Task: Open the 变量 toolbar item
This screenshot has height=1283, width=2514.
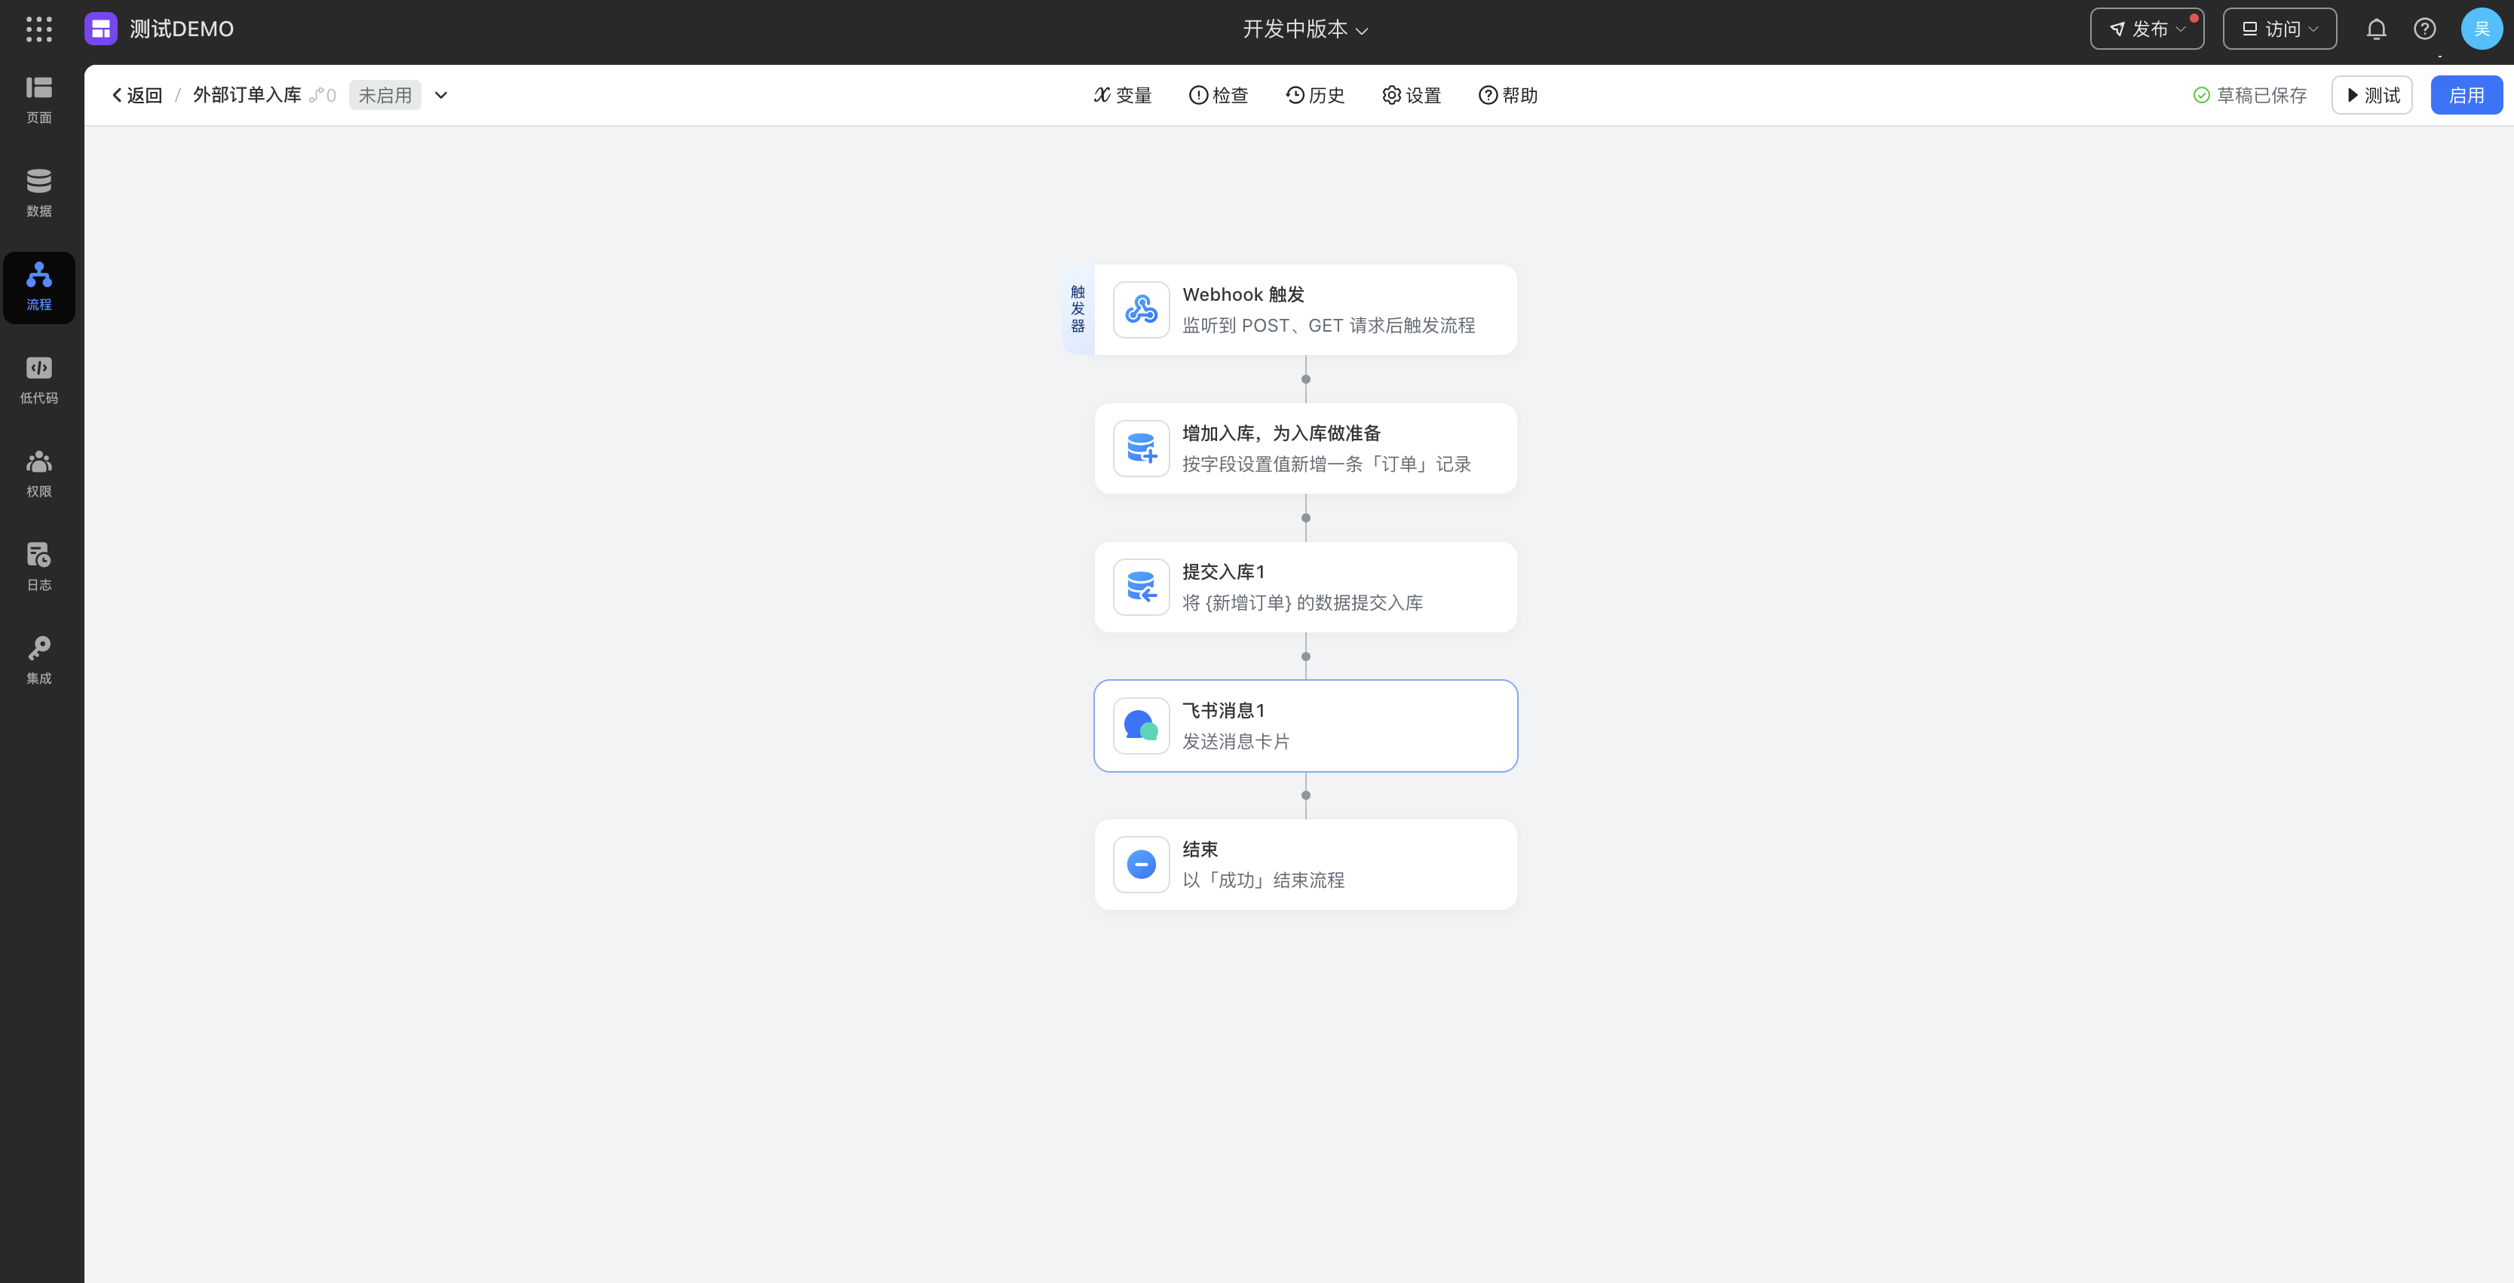Action: [1122, 96]
